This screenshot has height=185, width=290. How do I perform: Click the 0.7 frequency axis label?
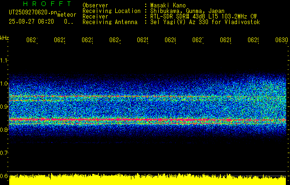pyautogui.click(x=4, y=153)
